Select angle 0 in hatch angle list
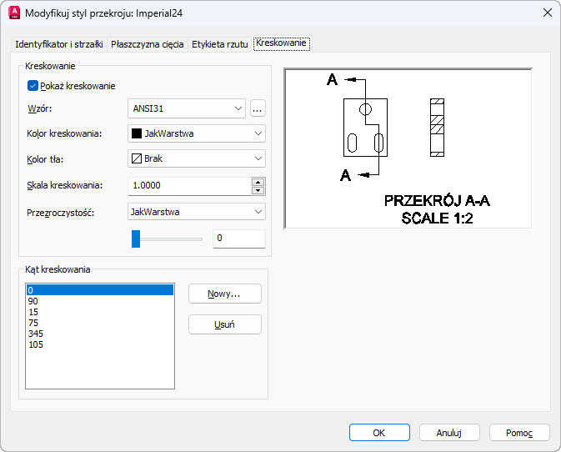This screenshot has width=561, height=452. [100, 290]
